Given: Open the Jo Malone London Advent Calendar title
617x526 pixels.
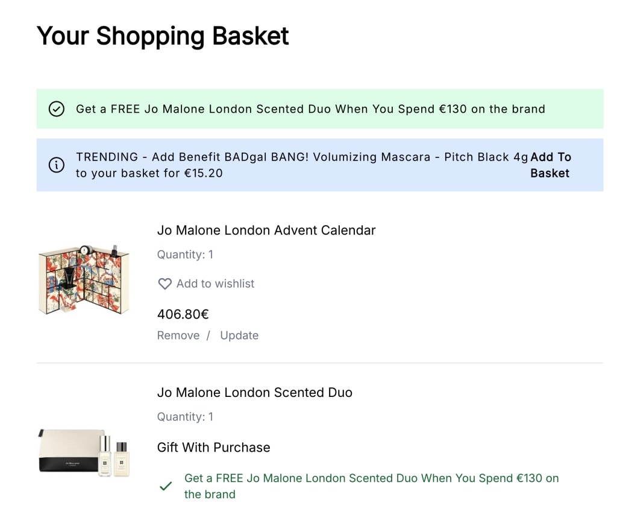Looking at the screenshot, I should 266,230.
